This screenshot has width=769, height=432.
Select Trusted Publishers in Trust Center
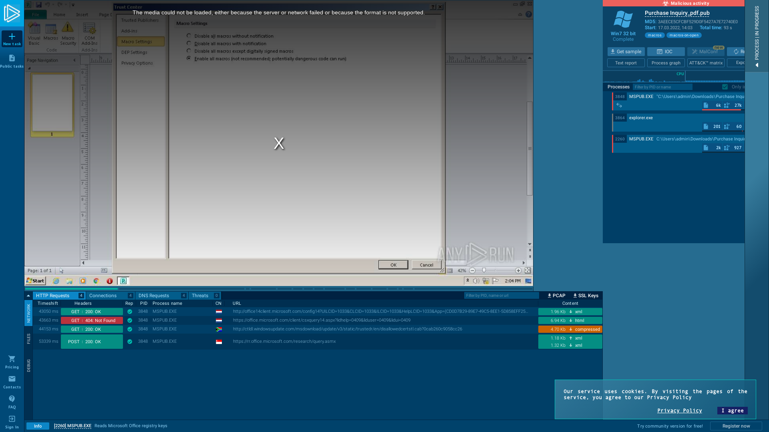pyautogui.click(x=141, y=20)
